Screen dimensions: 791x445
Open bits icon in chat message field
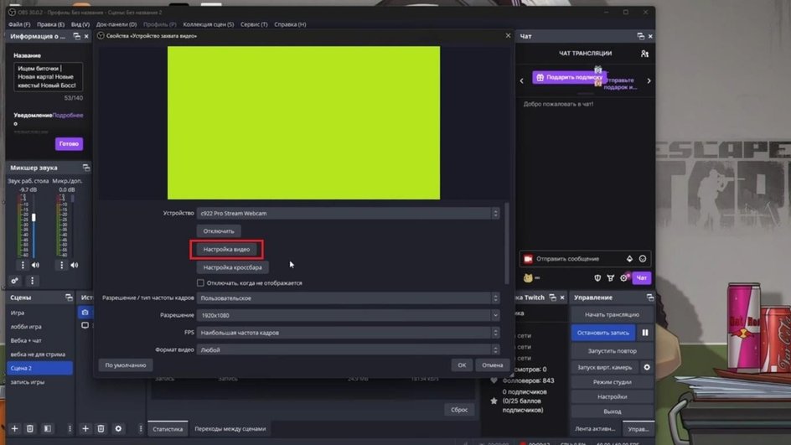tap(629, 259)
